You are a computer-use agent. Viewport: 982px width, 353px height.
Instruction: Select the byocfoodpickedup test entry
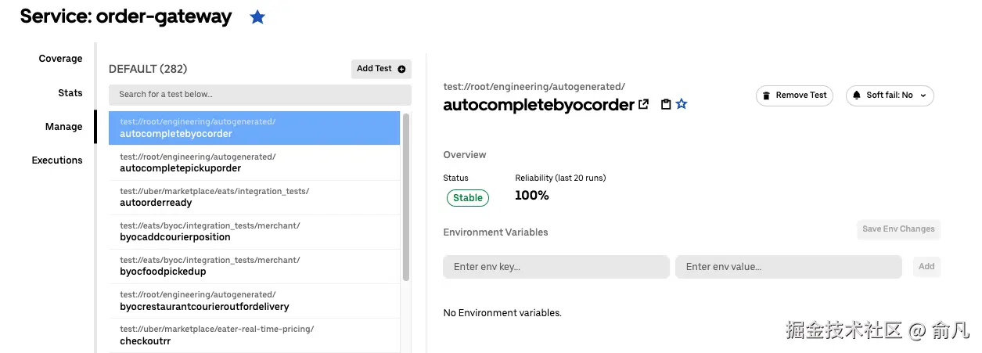coord(254,266)
